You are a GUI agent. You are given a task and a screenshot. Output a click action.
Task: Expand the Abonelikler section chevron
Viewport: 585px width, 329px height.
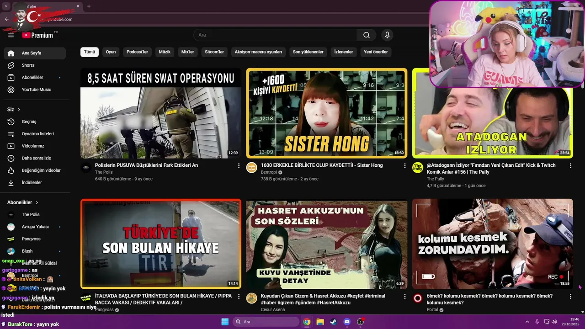tap(37, 202)
